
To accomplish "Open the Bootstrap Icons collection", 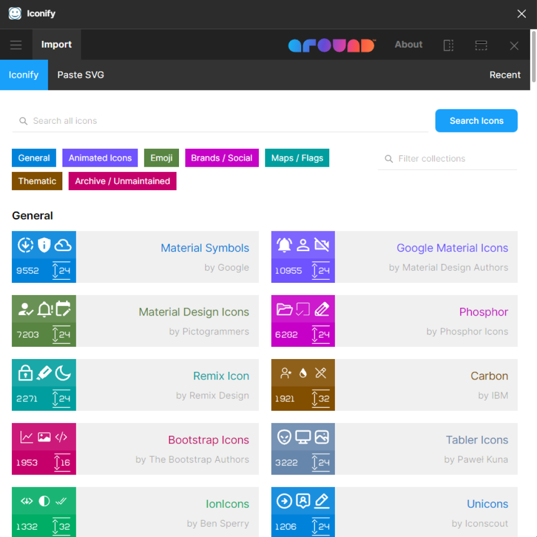I will pyautogui.click(x=136, y=449).
